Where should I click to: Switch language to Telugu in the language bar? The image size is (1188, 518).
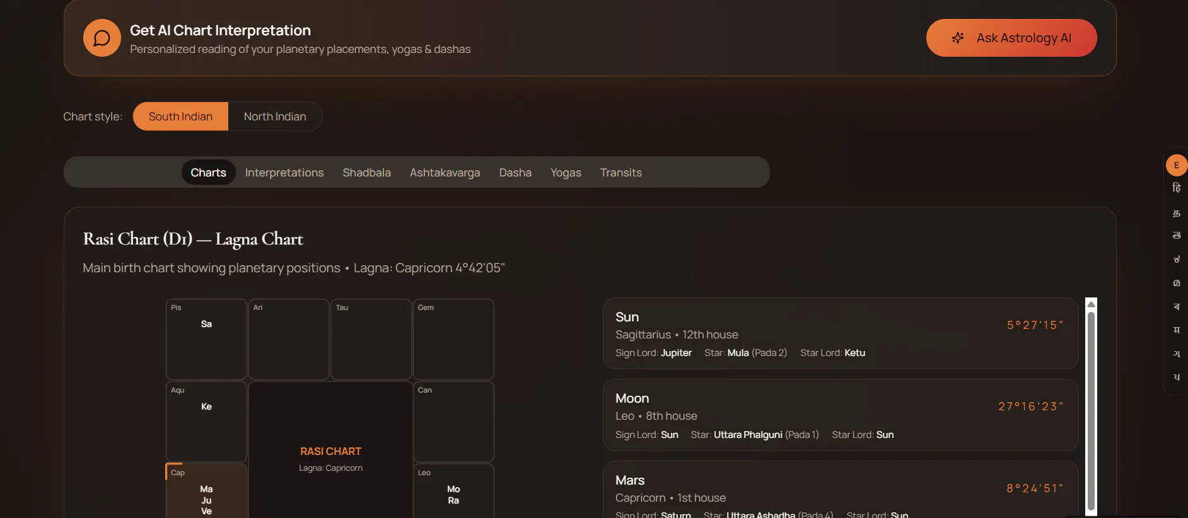[1176, 236]
